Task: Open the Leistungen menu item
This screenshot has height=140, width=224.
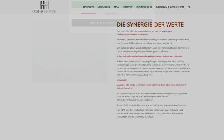Action: click(x=104, y=7)
